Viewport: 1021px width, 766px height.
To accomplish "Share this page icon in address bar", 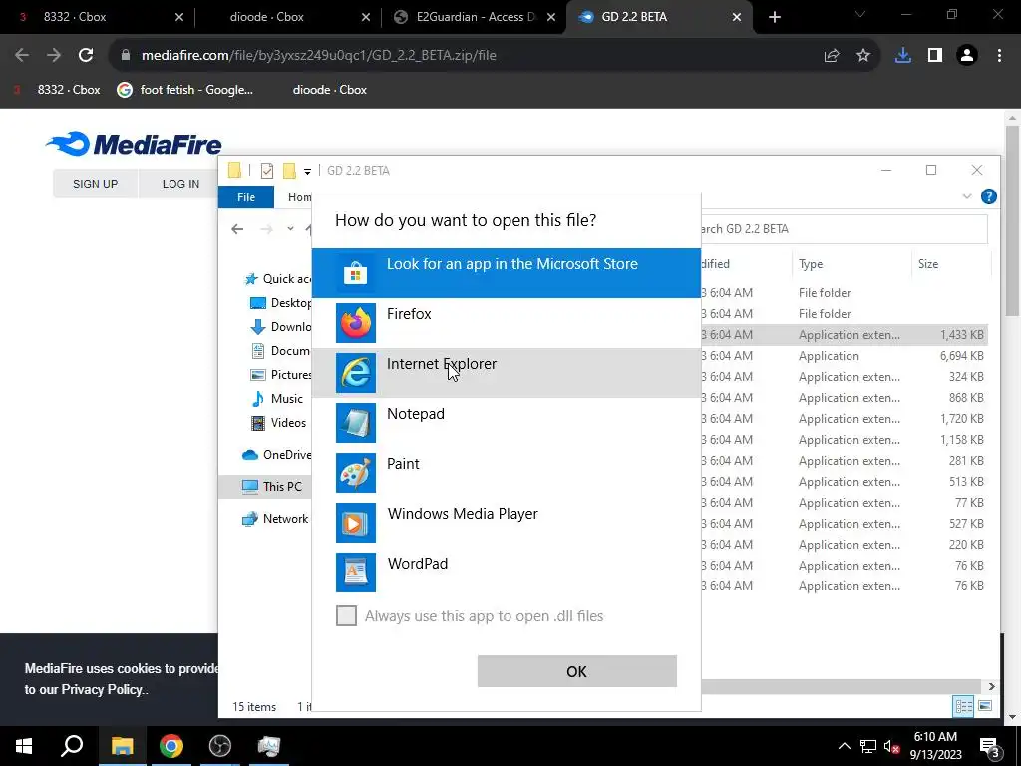I will [832, 56].
